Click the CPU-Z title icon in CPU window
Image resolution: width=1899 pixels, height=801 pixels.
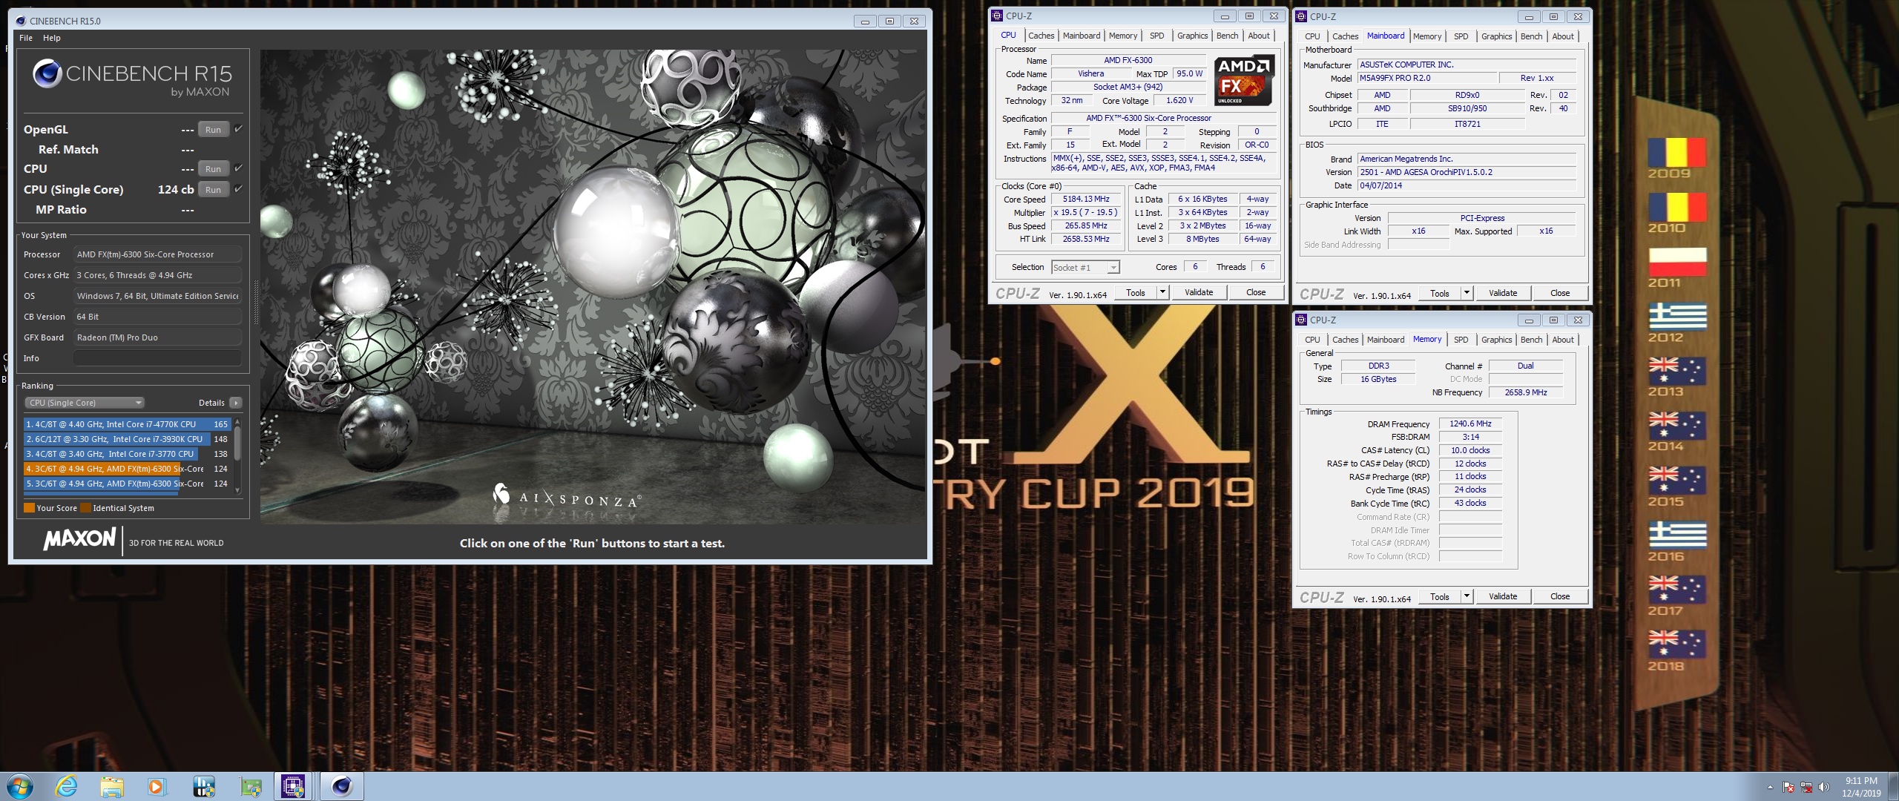tap(998, 16)
